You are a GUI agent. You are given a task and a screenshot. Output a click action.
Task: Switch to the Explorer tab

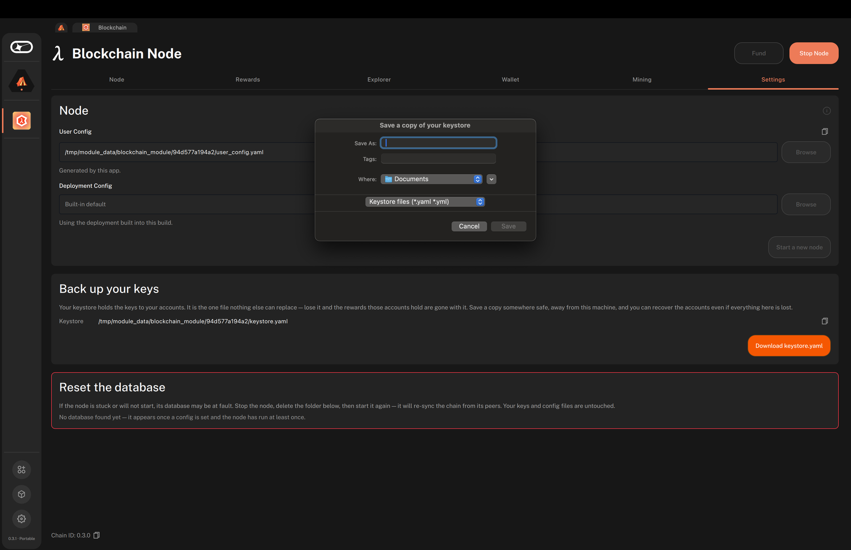click(x=379, y=79)
